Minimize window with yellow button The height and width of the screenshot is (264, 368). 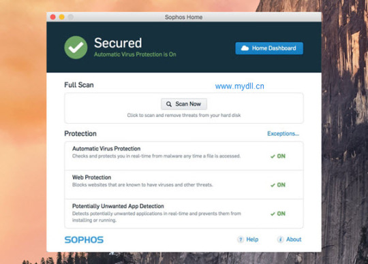62,17
